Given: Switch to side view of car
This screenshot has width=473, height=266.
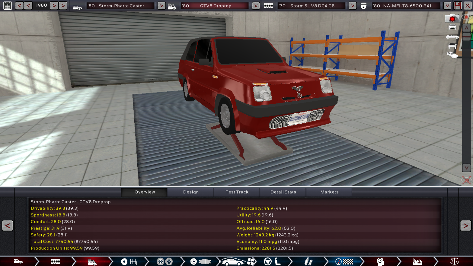Looking at the screenshot, I should [x=452, y=37].
